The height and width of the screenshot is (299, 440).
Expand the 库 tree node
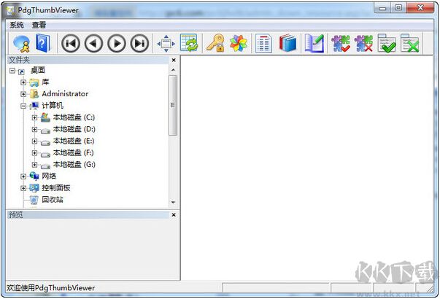[x=23, y=82]
